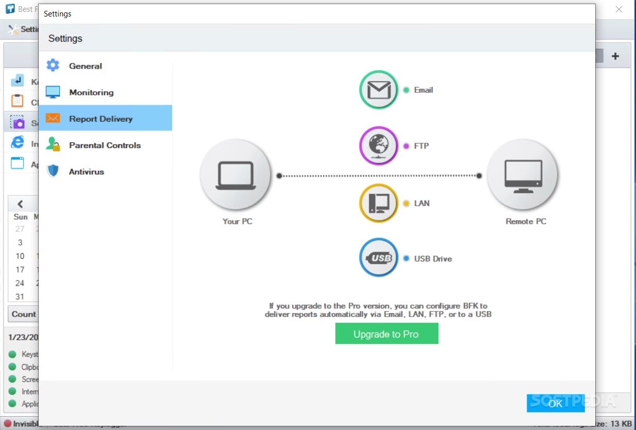636x430 pixels.
Task: Open the Antivirus settings section
Action: click(105, 172)
